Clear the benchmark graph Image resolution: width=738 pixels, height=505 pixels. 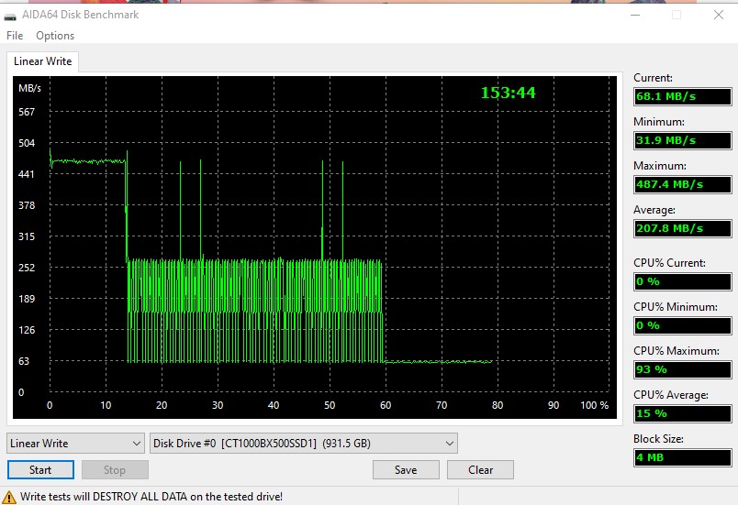tap(480, 470)
